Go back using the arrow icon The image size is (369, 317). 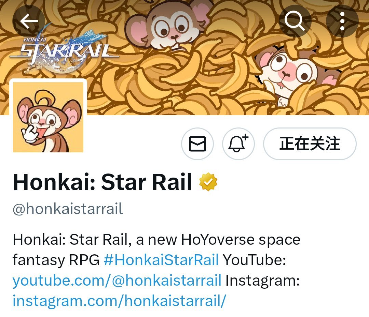[x=29, y=21]
